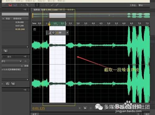The height and width of the screenshot is (115, 155).
Task: Sort files by the duration column header
Action: tap(17, 19)
